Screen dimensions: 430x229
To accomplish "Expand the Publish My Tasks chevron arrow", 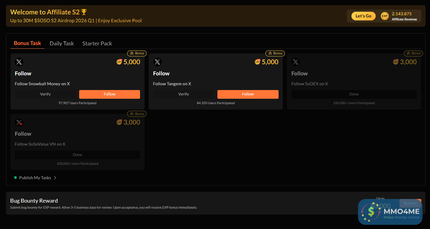I will 55,178.
